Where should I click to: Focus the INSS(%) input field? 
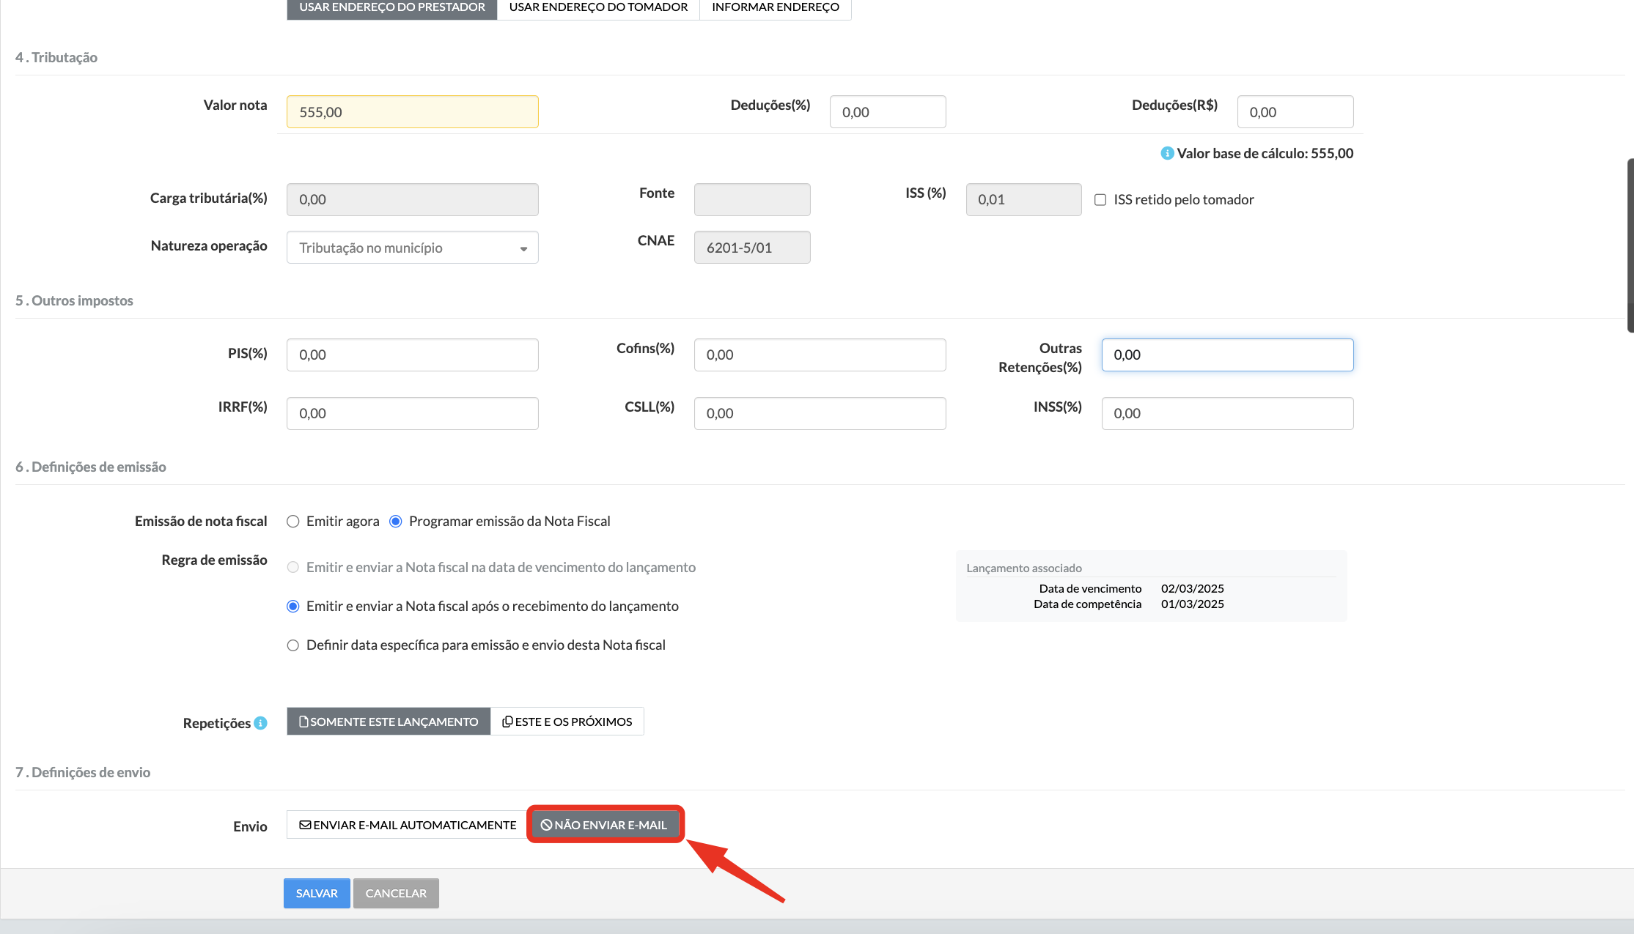[x=1226, y=413]
